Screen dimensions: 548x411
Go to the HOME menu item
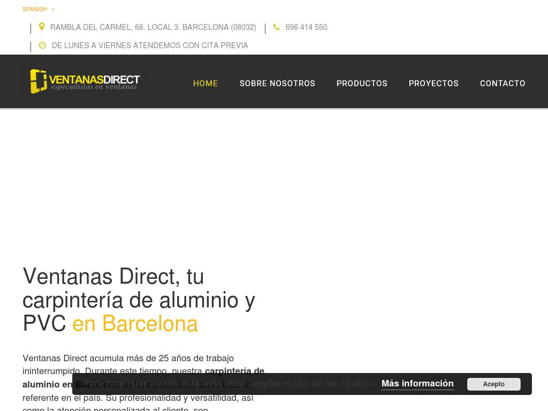pos(205,83)
